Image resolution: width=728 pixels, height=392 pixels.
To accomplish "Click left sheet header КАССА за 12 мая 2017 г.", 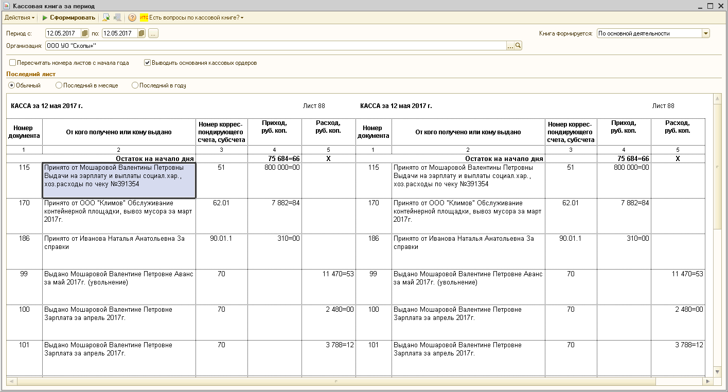I will pyautogui.click(x=47, y=106).
